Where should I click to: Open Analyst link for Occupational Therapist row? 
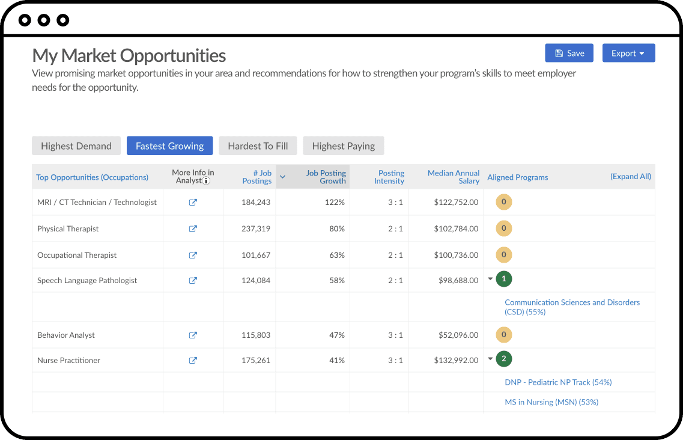pos(193,255)
